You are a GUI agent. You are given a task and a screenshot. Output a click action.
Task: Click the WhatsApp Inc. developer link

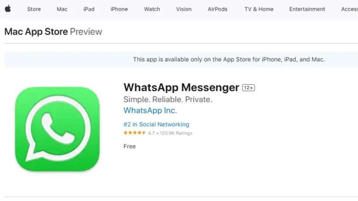(150, 110)
